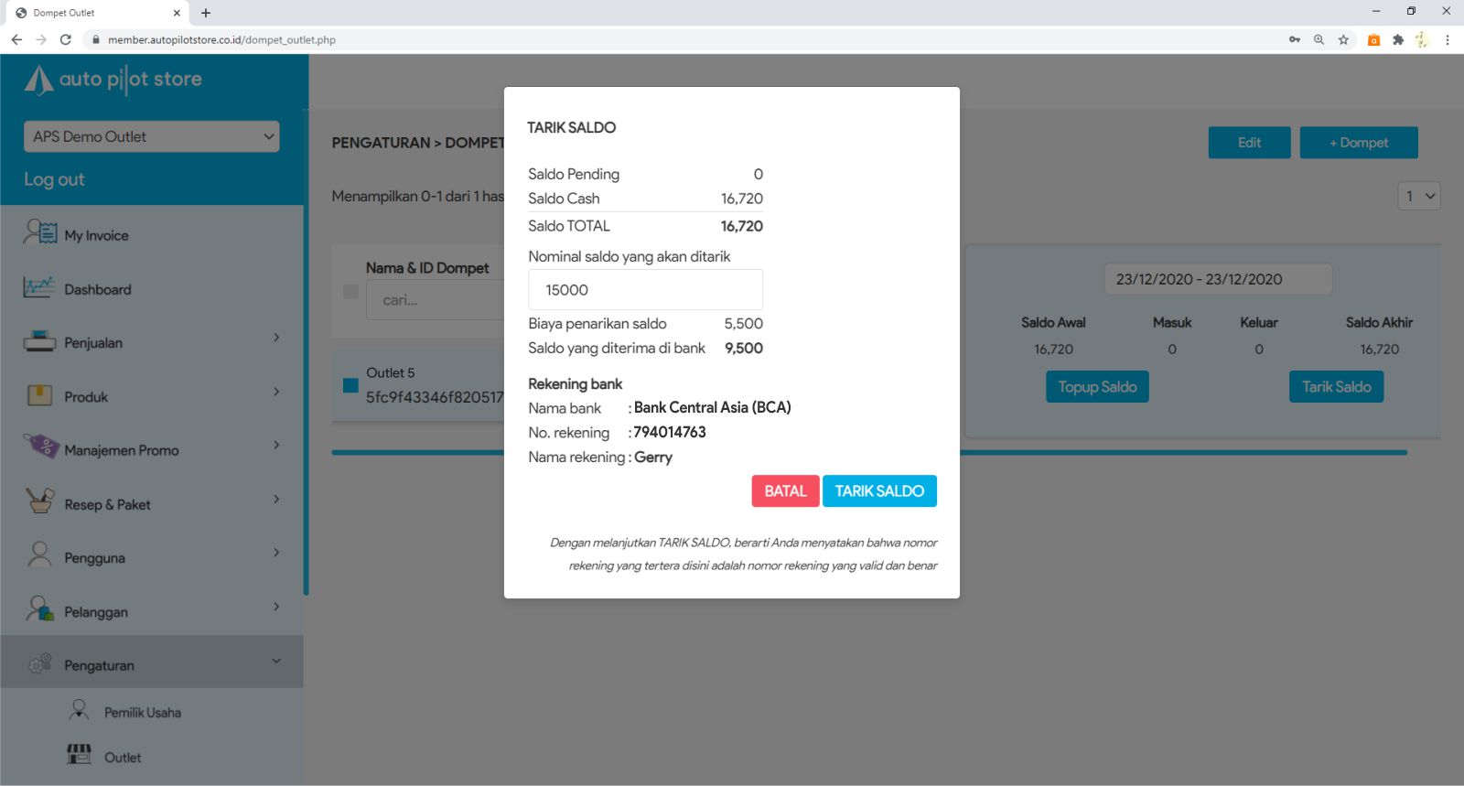
Task: Open the Pengguna menu item
Action: [x=94, y=558]
